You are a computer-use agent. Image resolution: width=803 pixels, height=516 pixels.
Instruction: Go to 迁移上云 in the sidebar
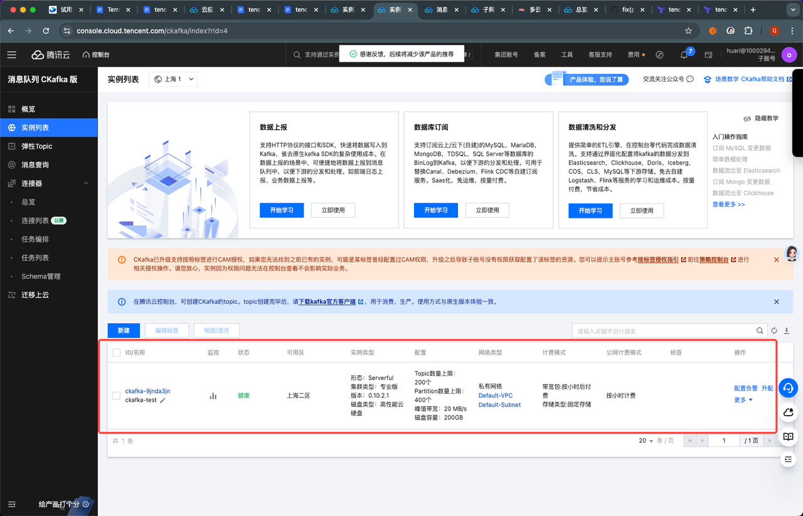click(x=49, y=294)
